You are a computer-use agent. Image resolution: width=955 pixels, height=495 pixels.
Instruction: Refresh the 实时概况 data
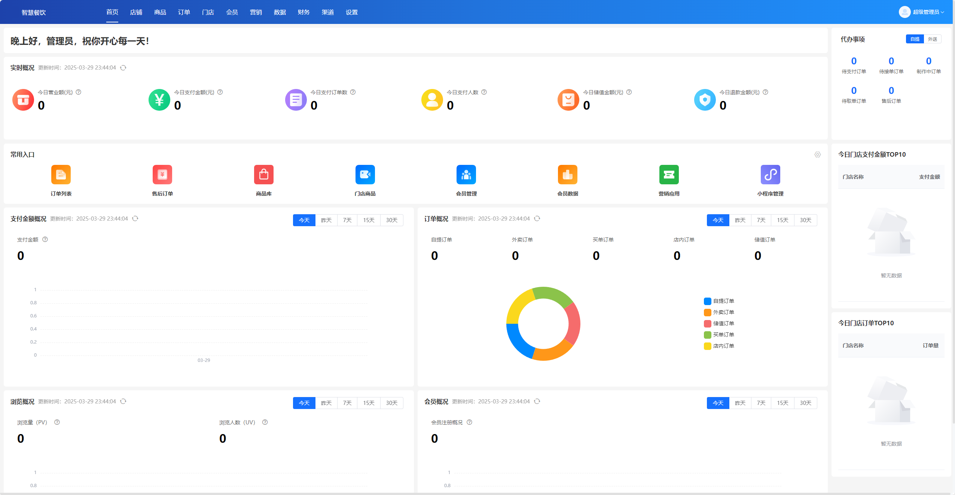(x=123, y=68)
